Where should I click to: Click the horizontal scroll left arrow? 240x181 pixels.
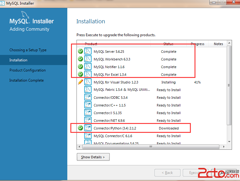click(x=79, y=147)
